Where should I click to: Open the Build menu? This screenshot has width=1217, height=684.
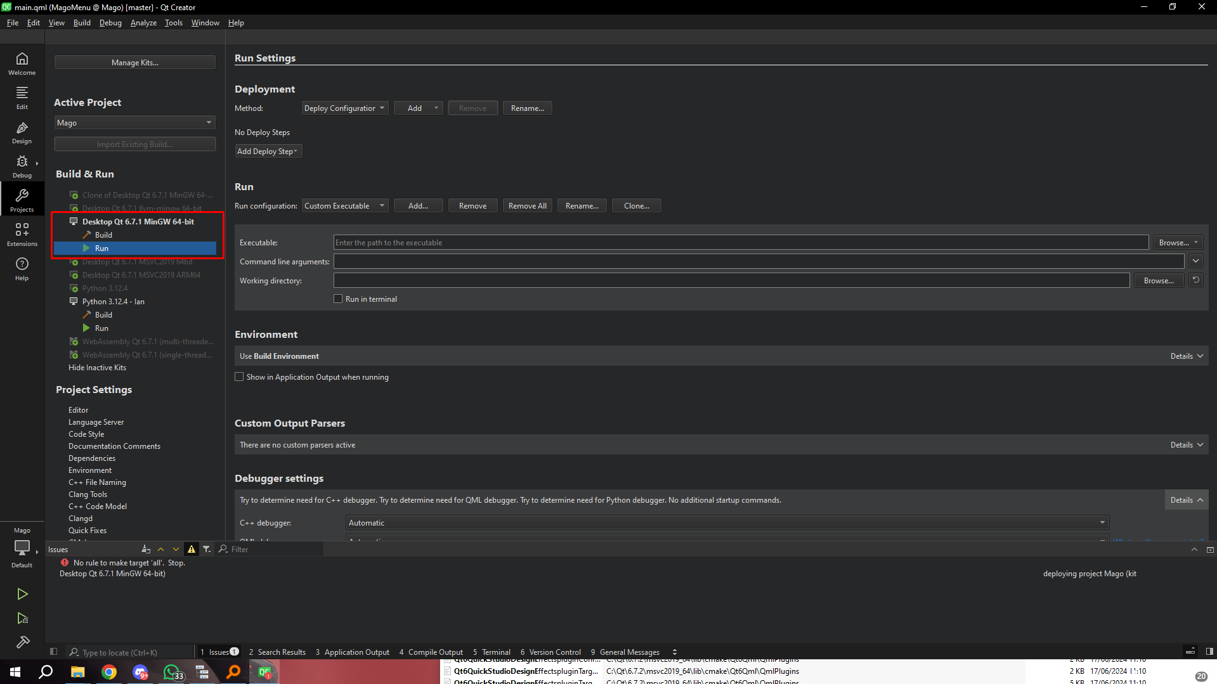(x=82, y=22)
